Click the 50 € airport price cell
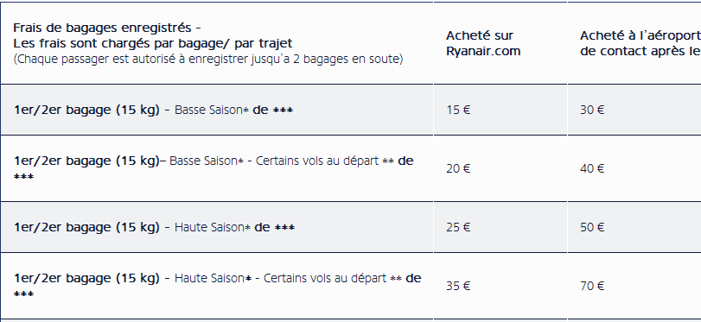This screenshot has height=322, width=701. [592, 227]
